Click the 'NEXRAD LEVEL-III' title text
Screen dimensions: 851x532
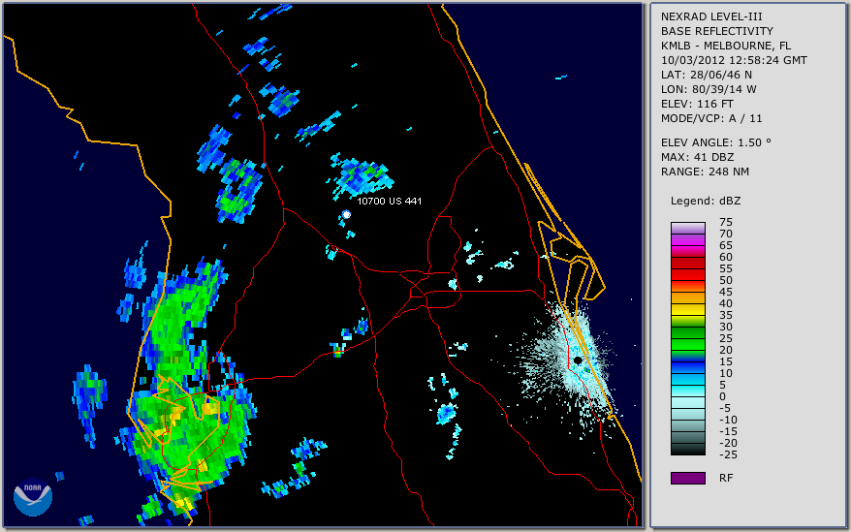(x=711, y=16)
